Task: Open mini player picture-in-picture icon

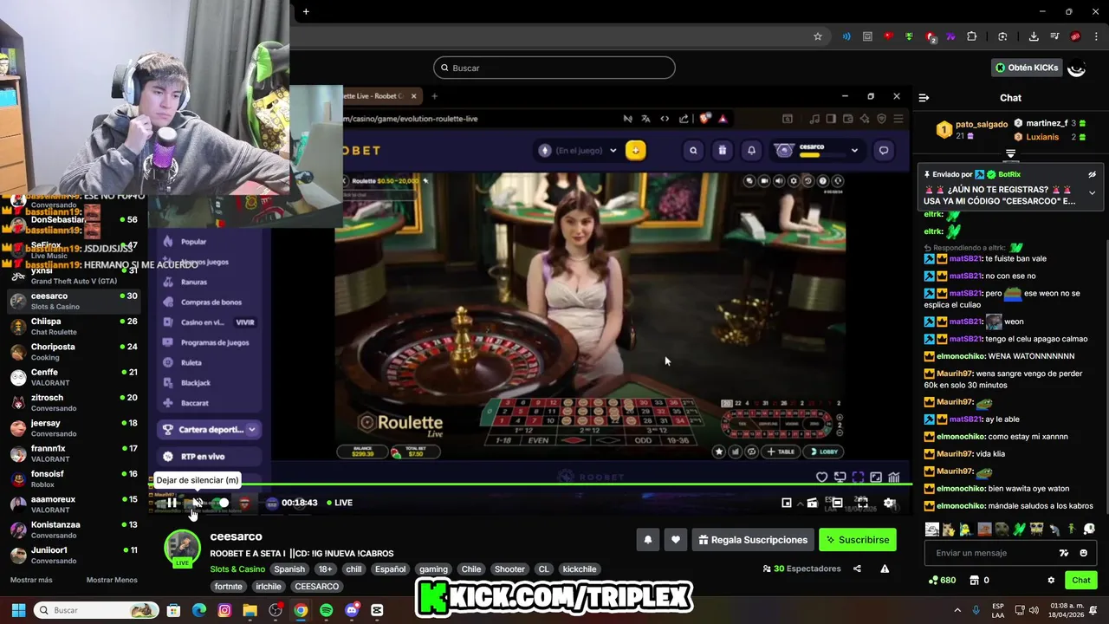Action: pyautogui.click(x=787, y=503)
